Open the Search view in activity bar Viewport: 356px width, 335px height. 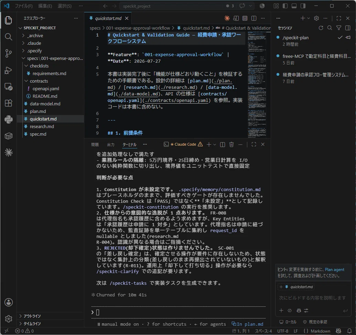point(8,36)
